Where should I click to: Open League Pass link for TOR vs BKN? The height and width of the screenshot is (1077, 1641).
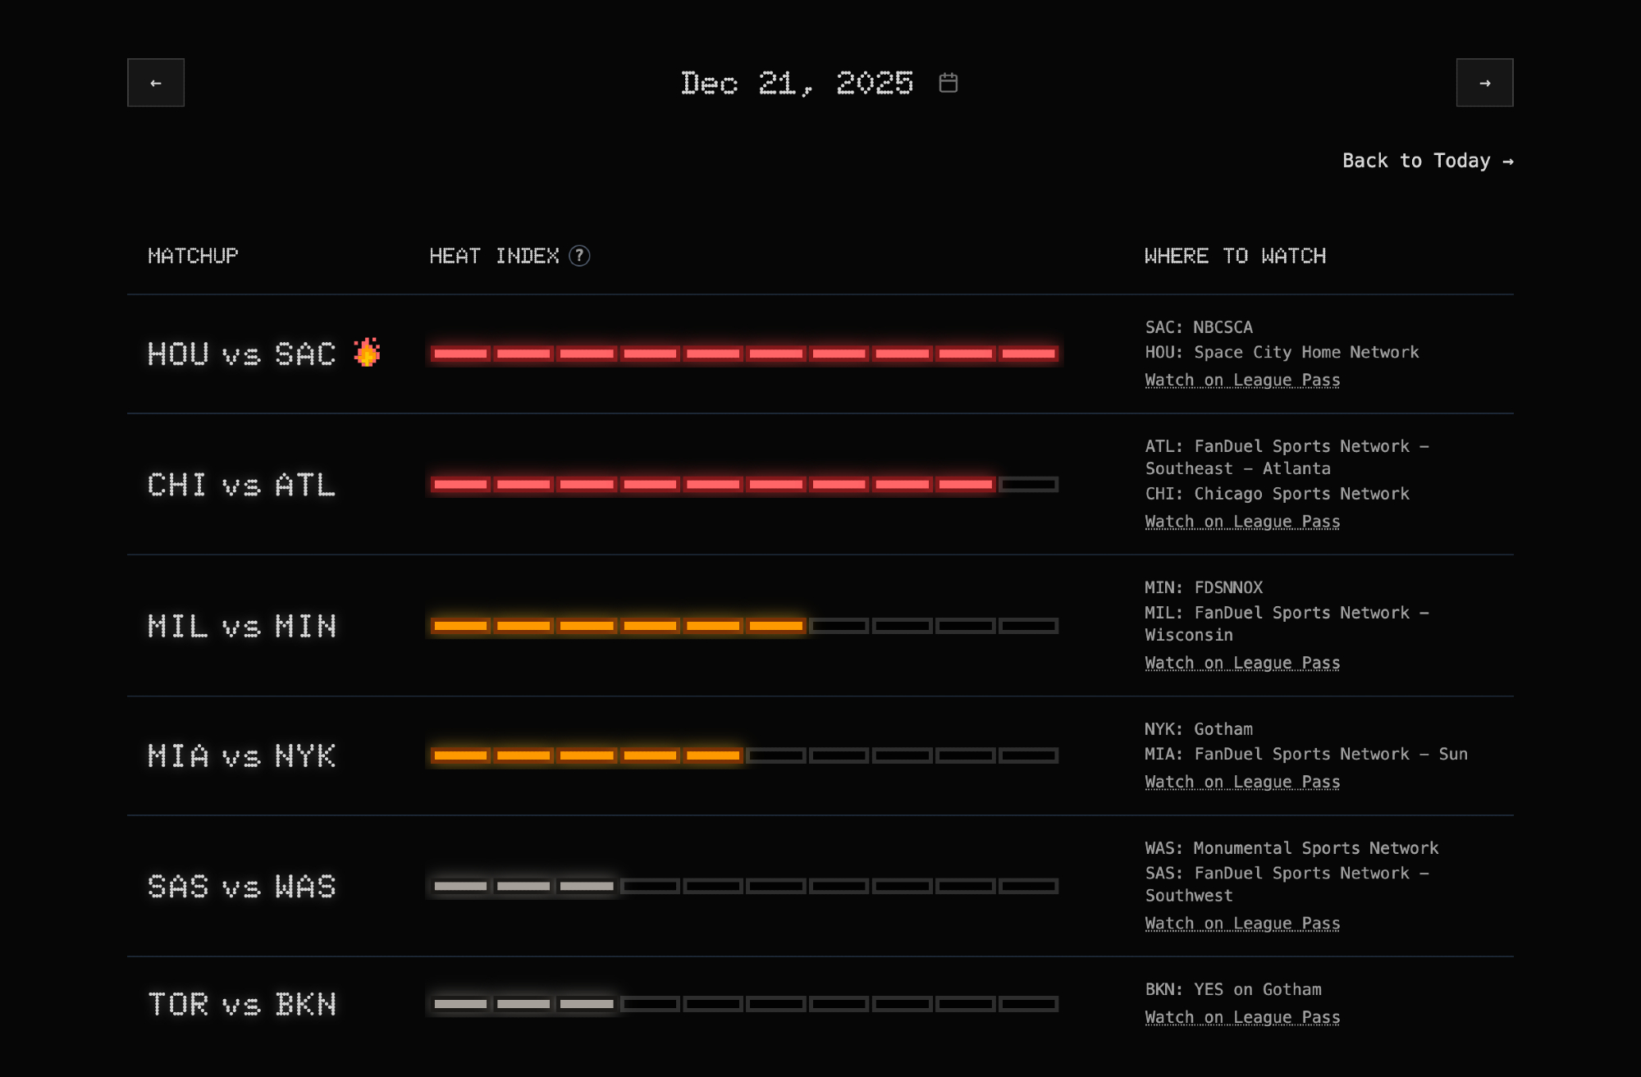point(1242,1017)
